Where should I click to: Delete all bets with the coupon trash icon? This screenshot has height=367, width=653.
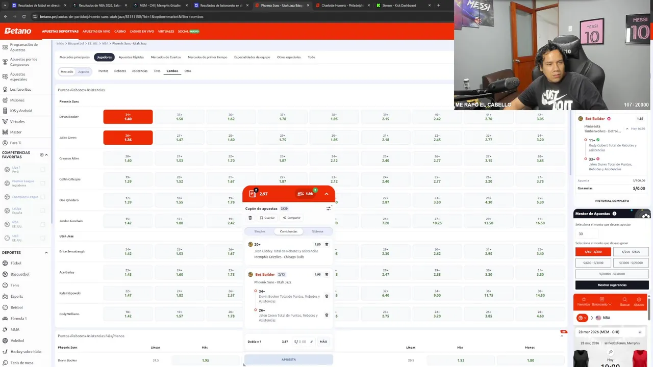tap(250, 218)
